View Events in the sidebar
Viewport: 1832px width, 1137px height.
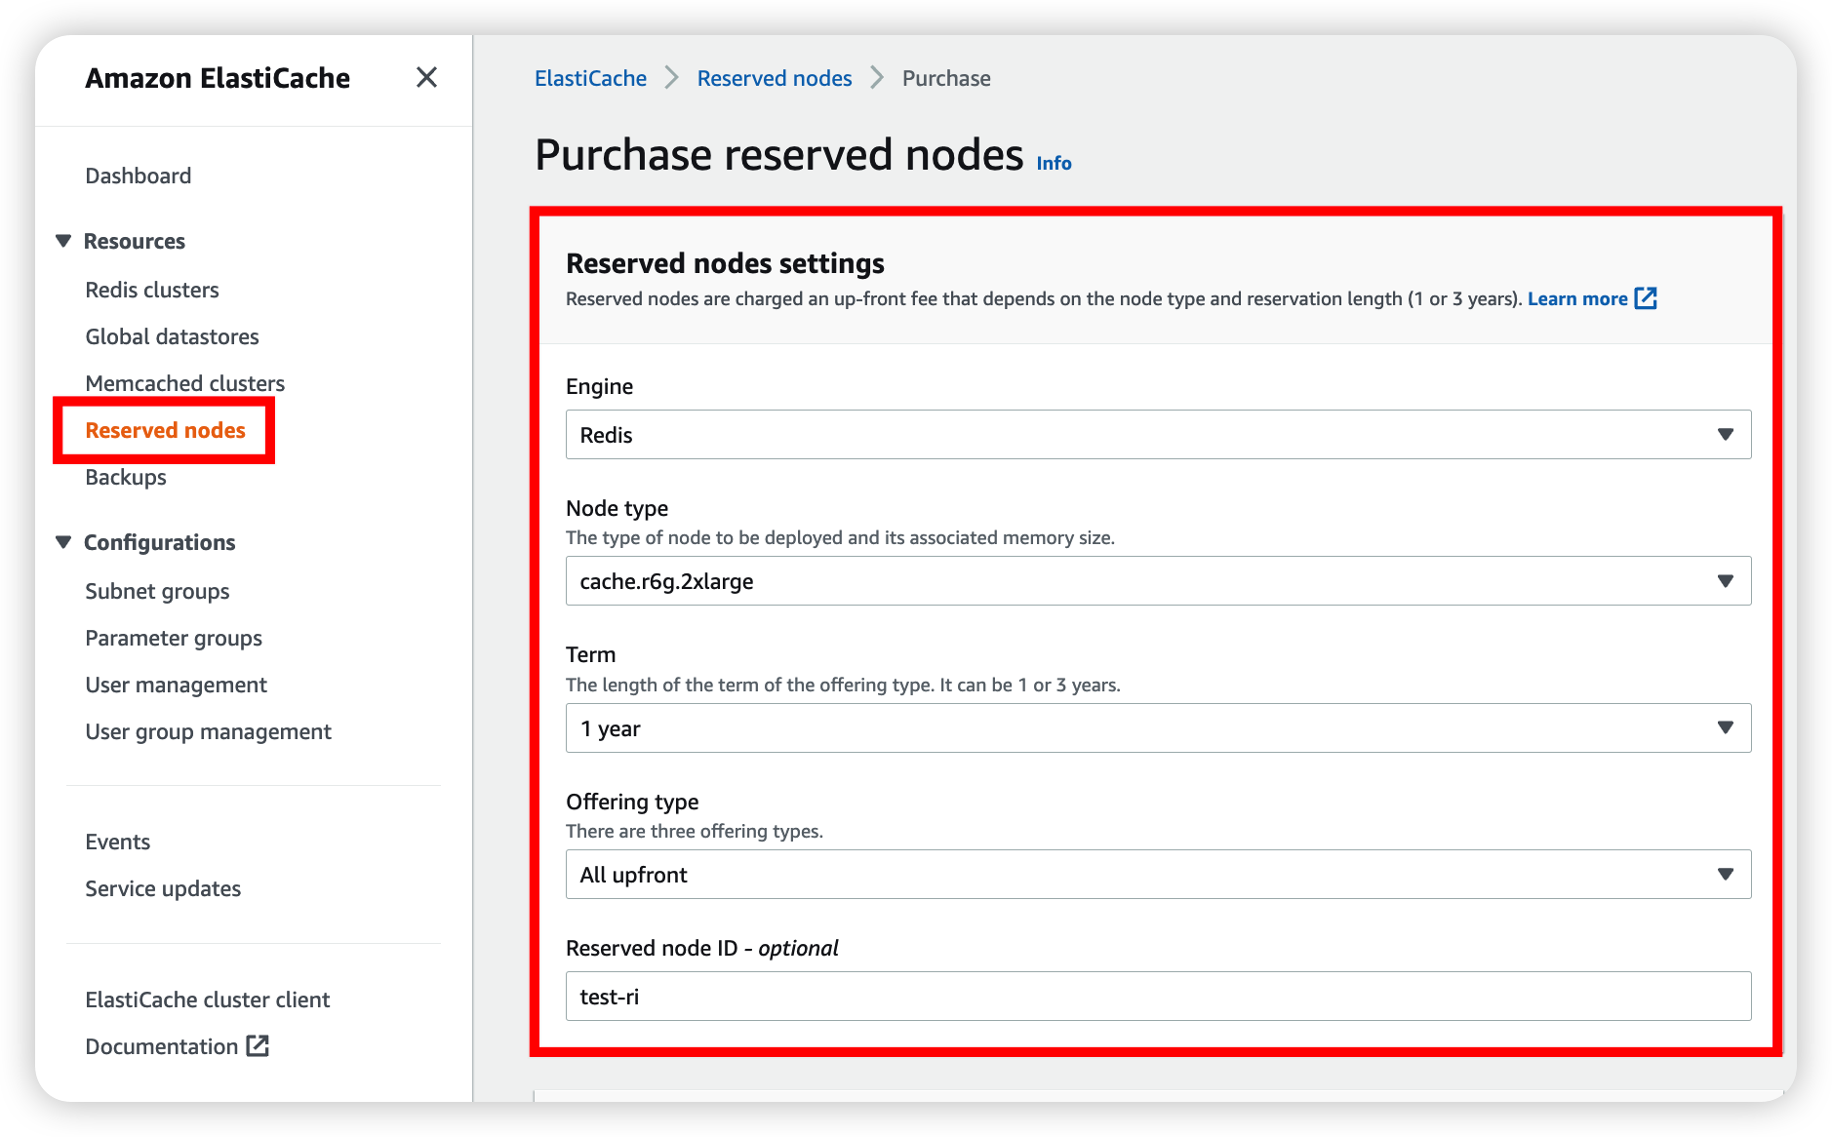(118, 842)
